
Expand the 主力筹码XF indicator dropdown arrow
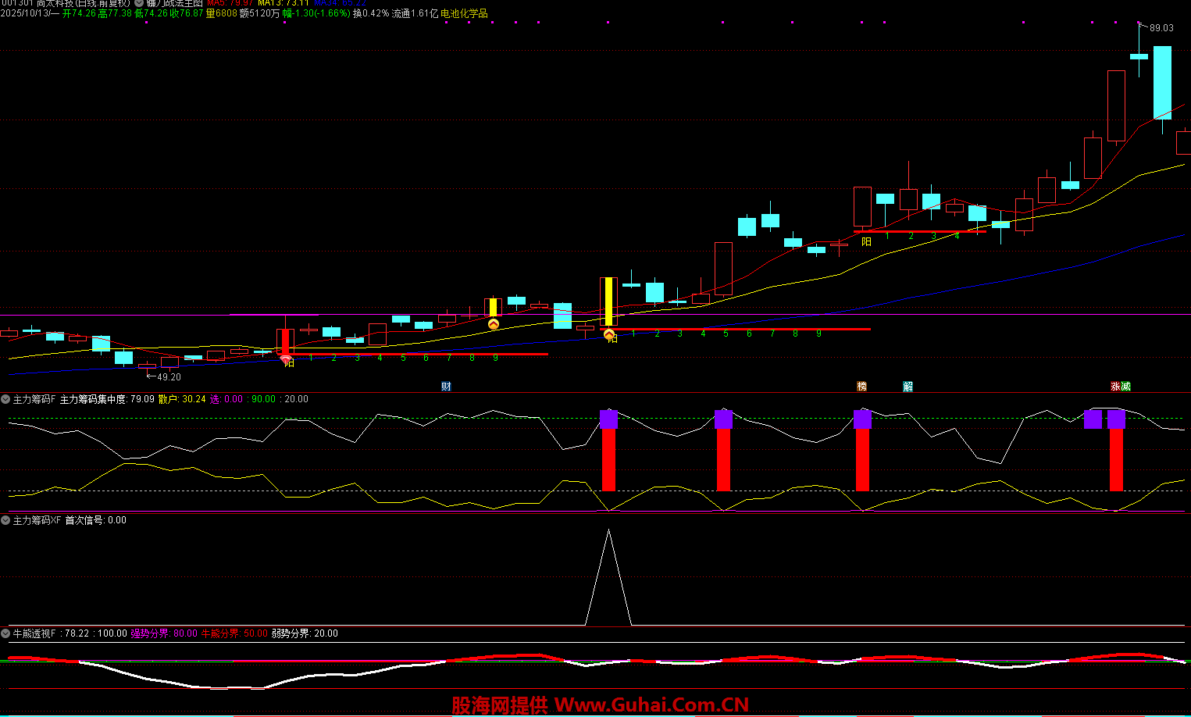tap(5, 520)
